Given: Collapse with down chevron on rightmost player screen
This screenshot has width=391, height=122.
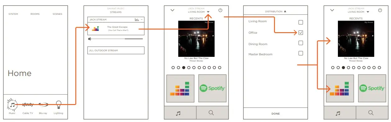Looking at the screenshot, I should click(x=332, y=10).
